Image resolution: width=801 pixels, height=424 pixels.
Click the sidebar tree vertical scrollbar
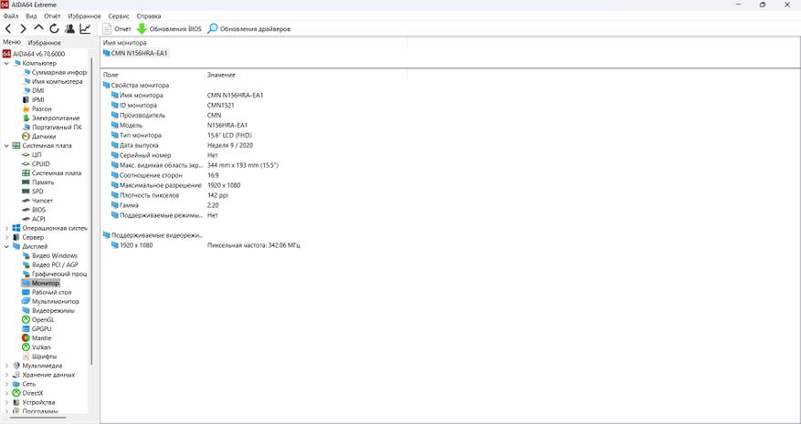(92, 212)
